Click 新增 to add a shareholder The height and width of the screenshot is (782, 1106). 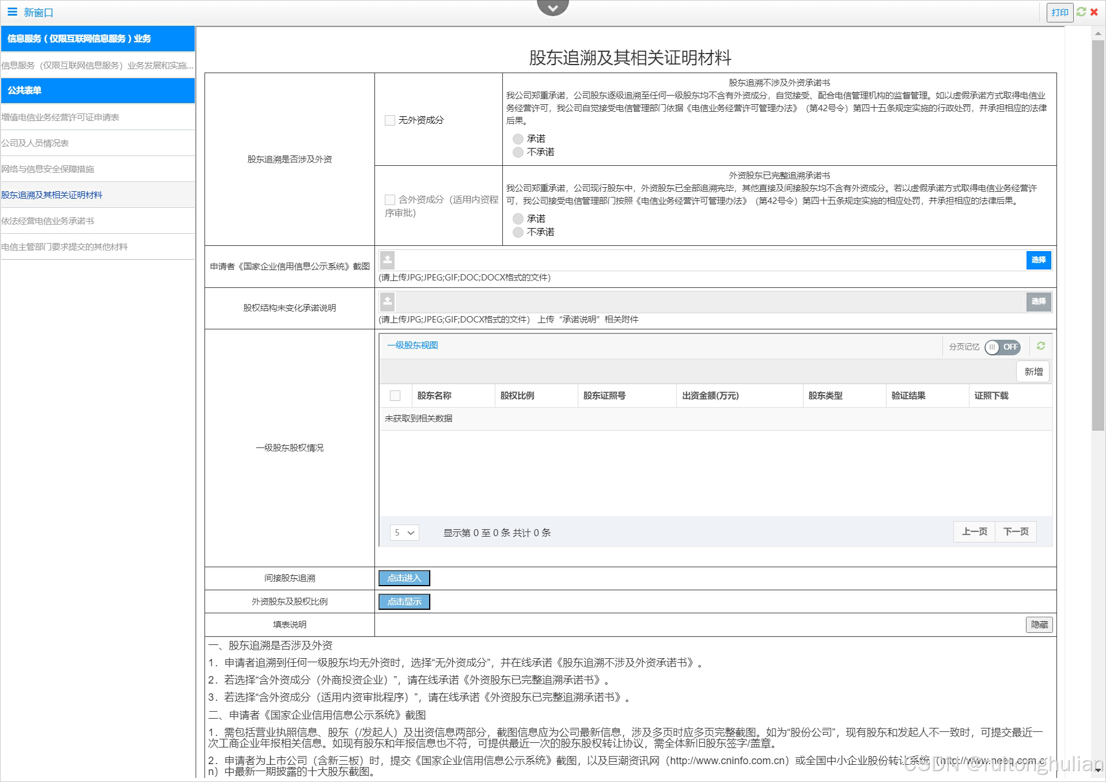(x=1033, y=371)
